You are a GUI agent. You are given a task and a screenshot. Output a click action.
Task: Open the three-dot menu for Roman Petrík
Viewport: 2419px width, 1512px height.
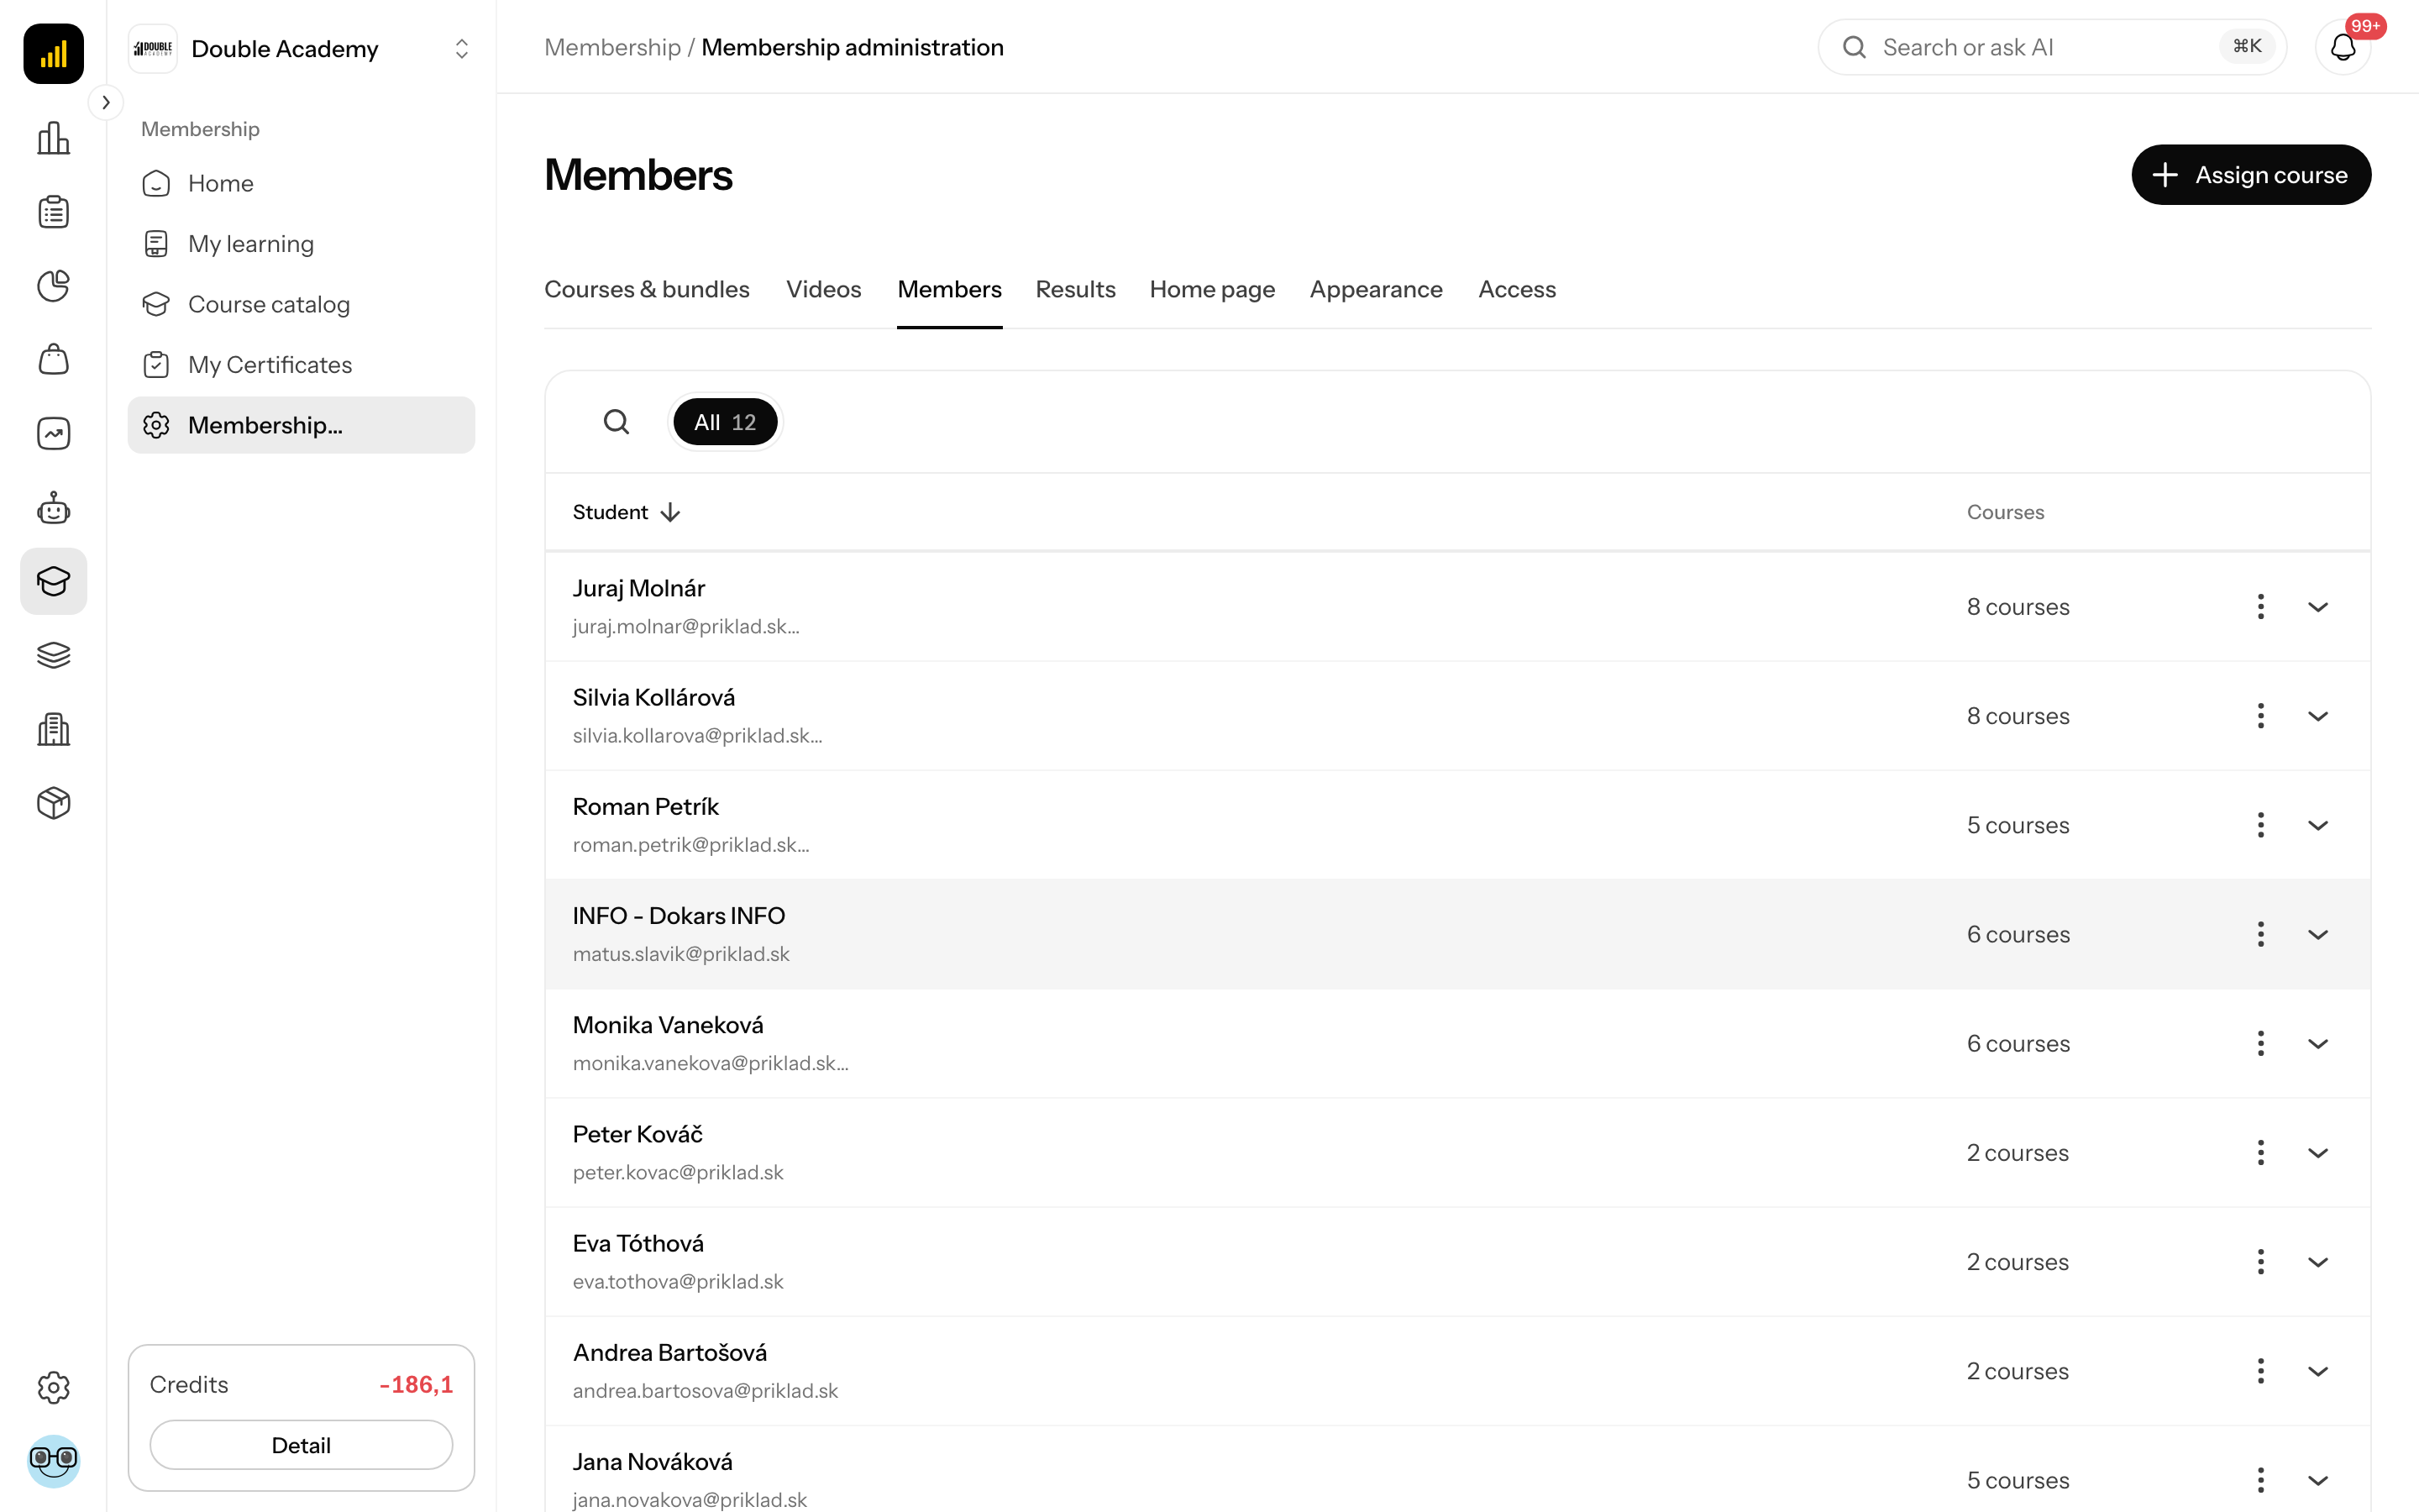(2260, 825)
